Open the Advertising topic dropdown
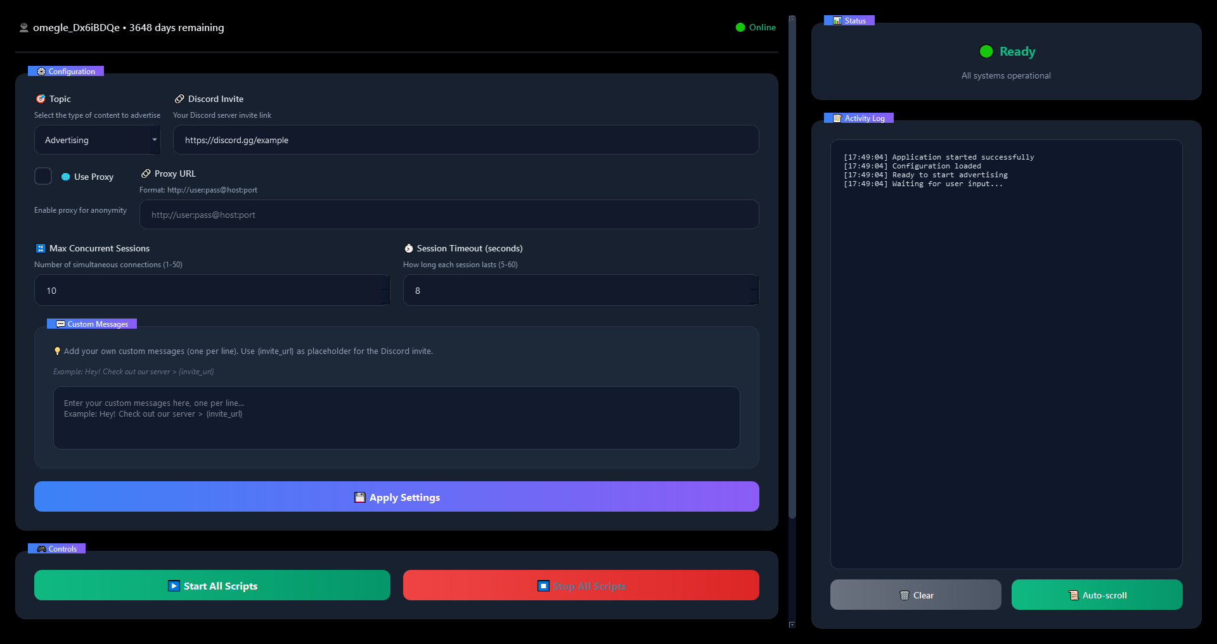 coord(96,139)
